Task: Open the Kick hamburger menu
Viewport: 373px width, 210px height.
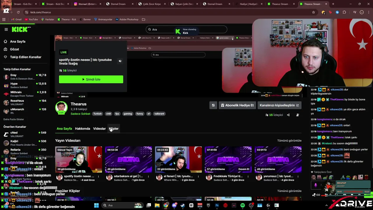Action: pyautogui.click(x=6, y=29)
